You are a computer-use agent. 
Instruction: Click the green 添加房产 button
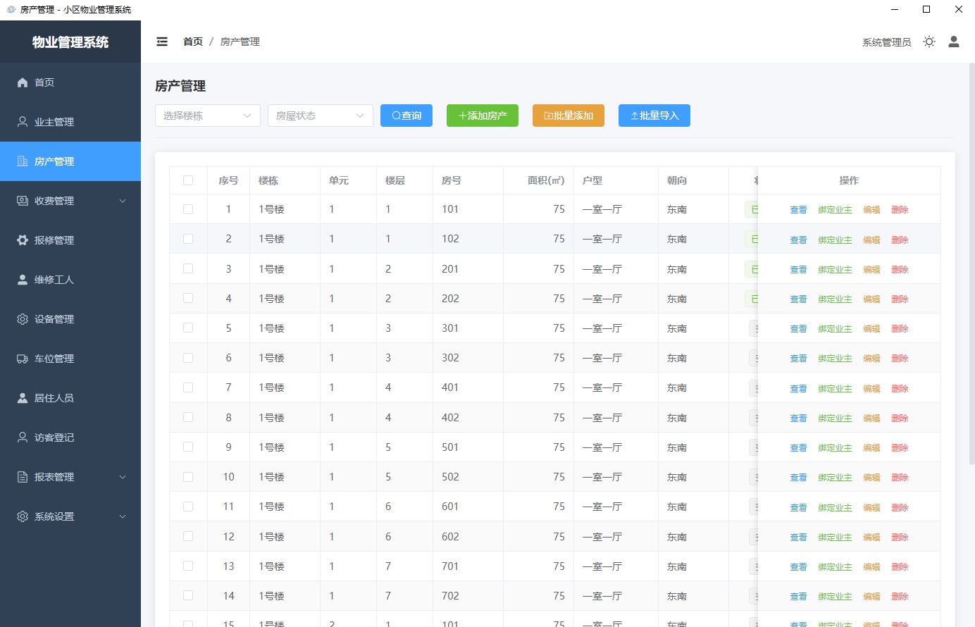482,116
